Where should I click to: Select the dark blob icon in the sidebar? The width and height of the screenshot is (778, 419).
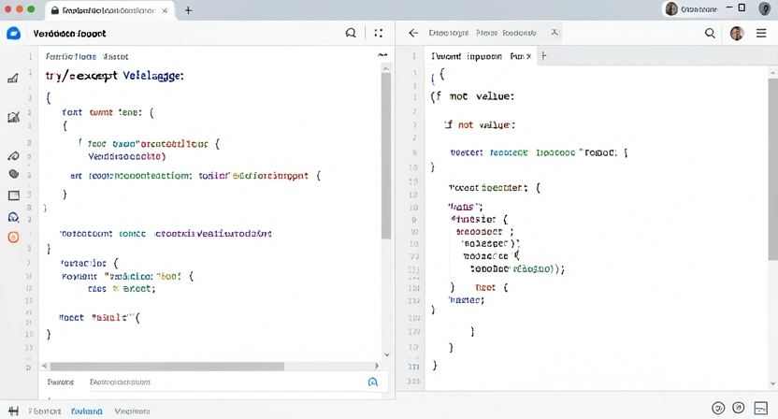[13, 174]
